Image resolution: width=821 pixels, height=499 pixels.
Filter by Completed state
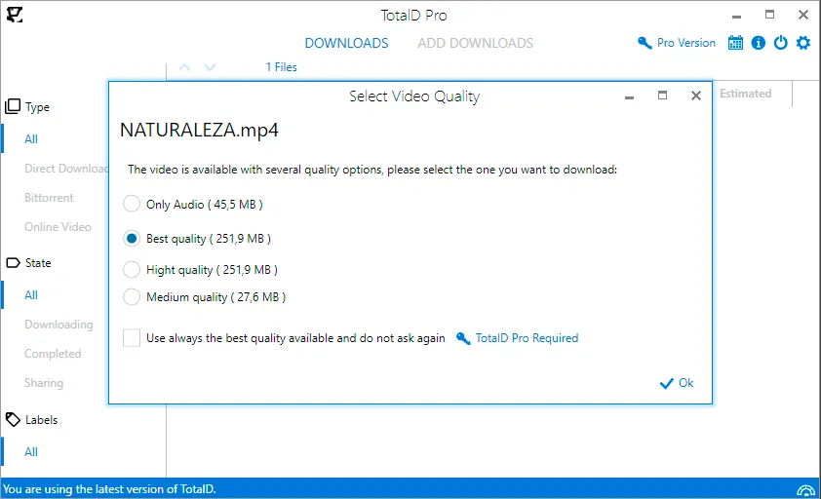click(53, 354)
